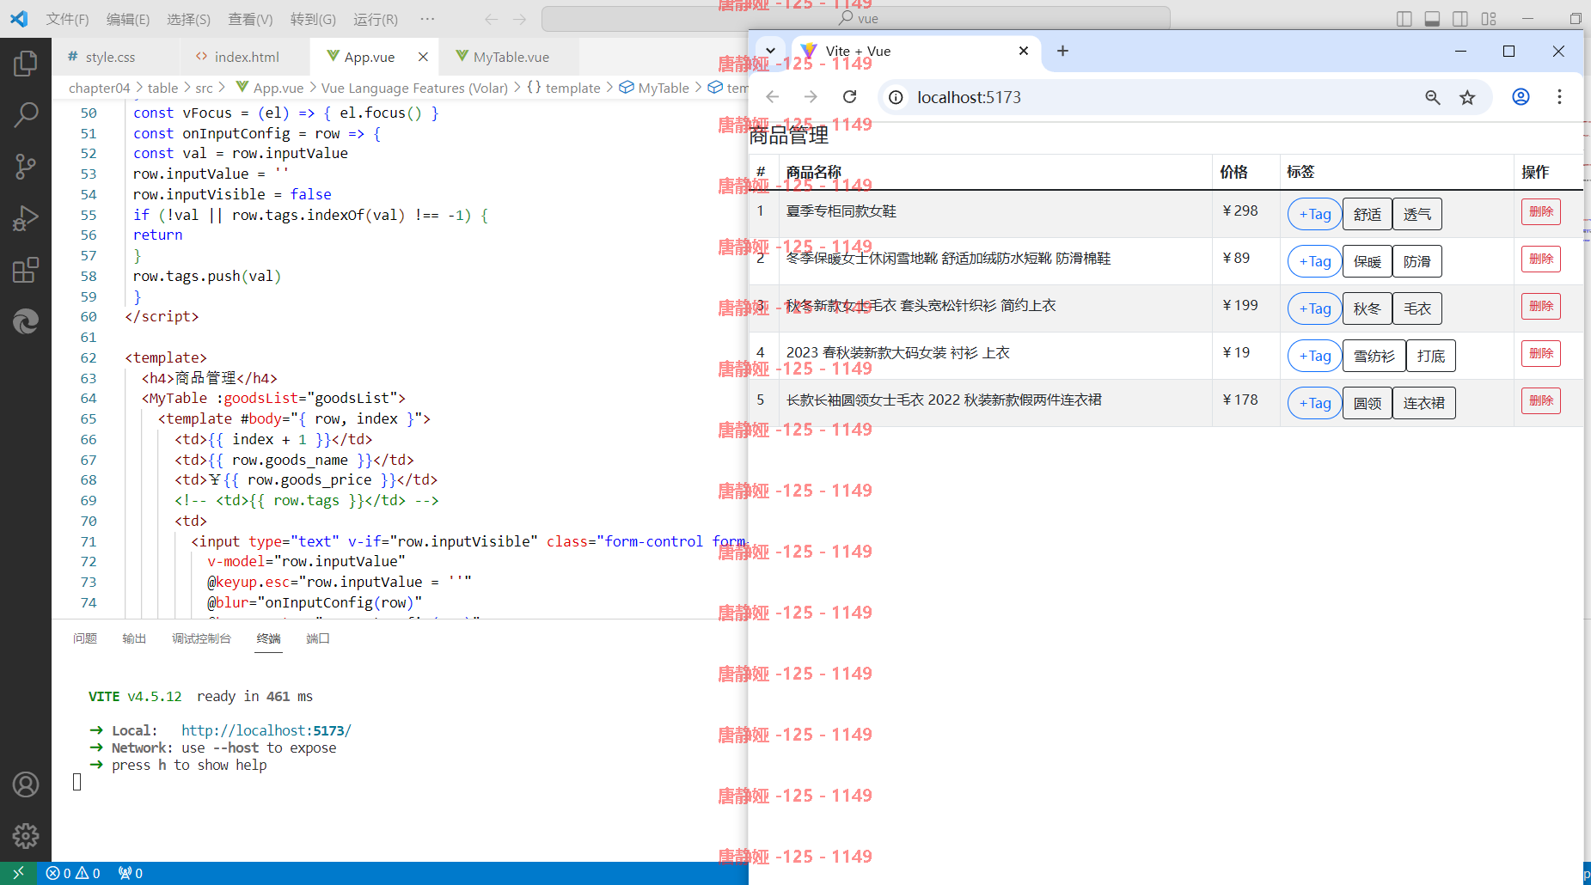View site information icon in address bar

pos(896,97)
